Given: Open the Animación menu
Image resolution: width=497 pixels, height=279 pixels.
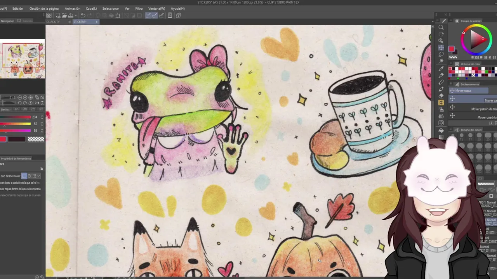Looking at the screenshot, I should (x=72, y=9).
